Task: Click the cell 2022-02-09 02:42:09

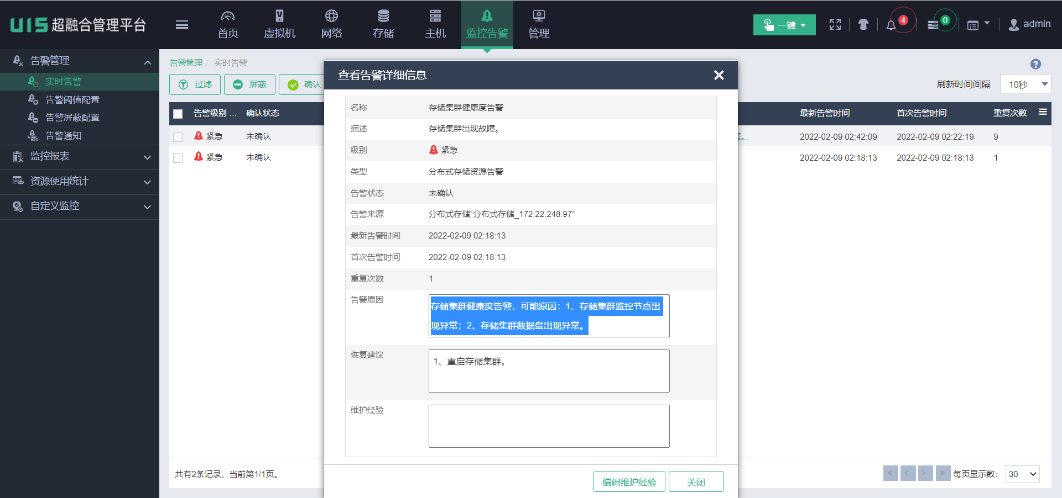Action: (839, 137)
